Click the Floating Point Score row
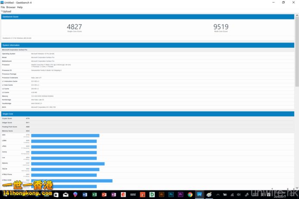 tap(148, 127)
